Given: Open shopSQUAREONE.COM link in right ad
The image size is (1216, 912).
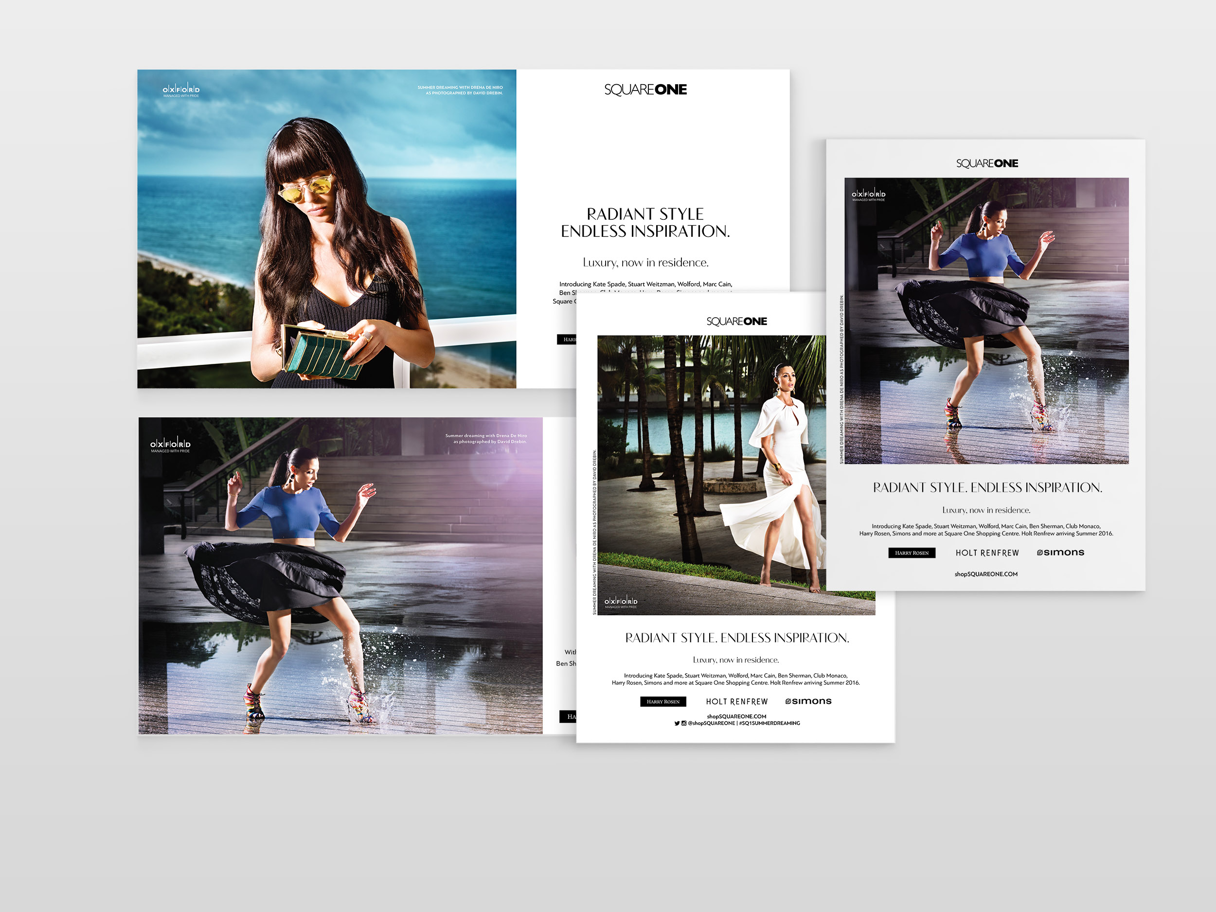Looking at the screenshot, I should [985, 574].
